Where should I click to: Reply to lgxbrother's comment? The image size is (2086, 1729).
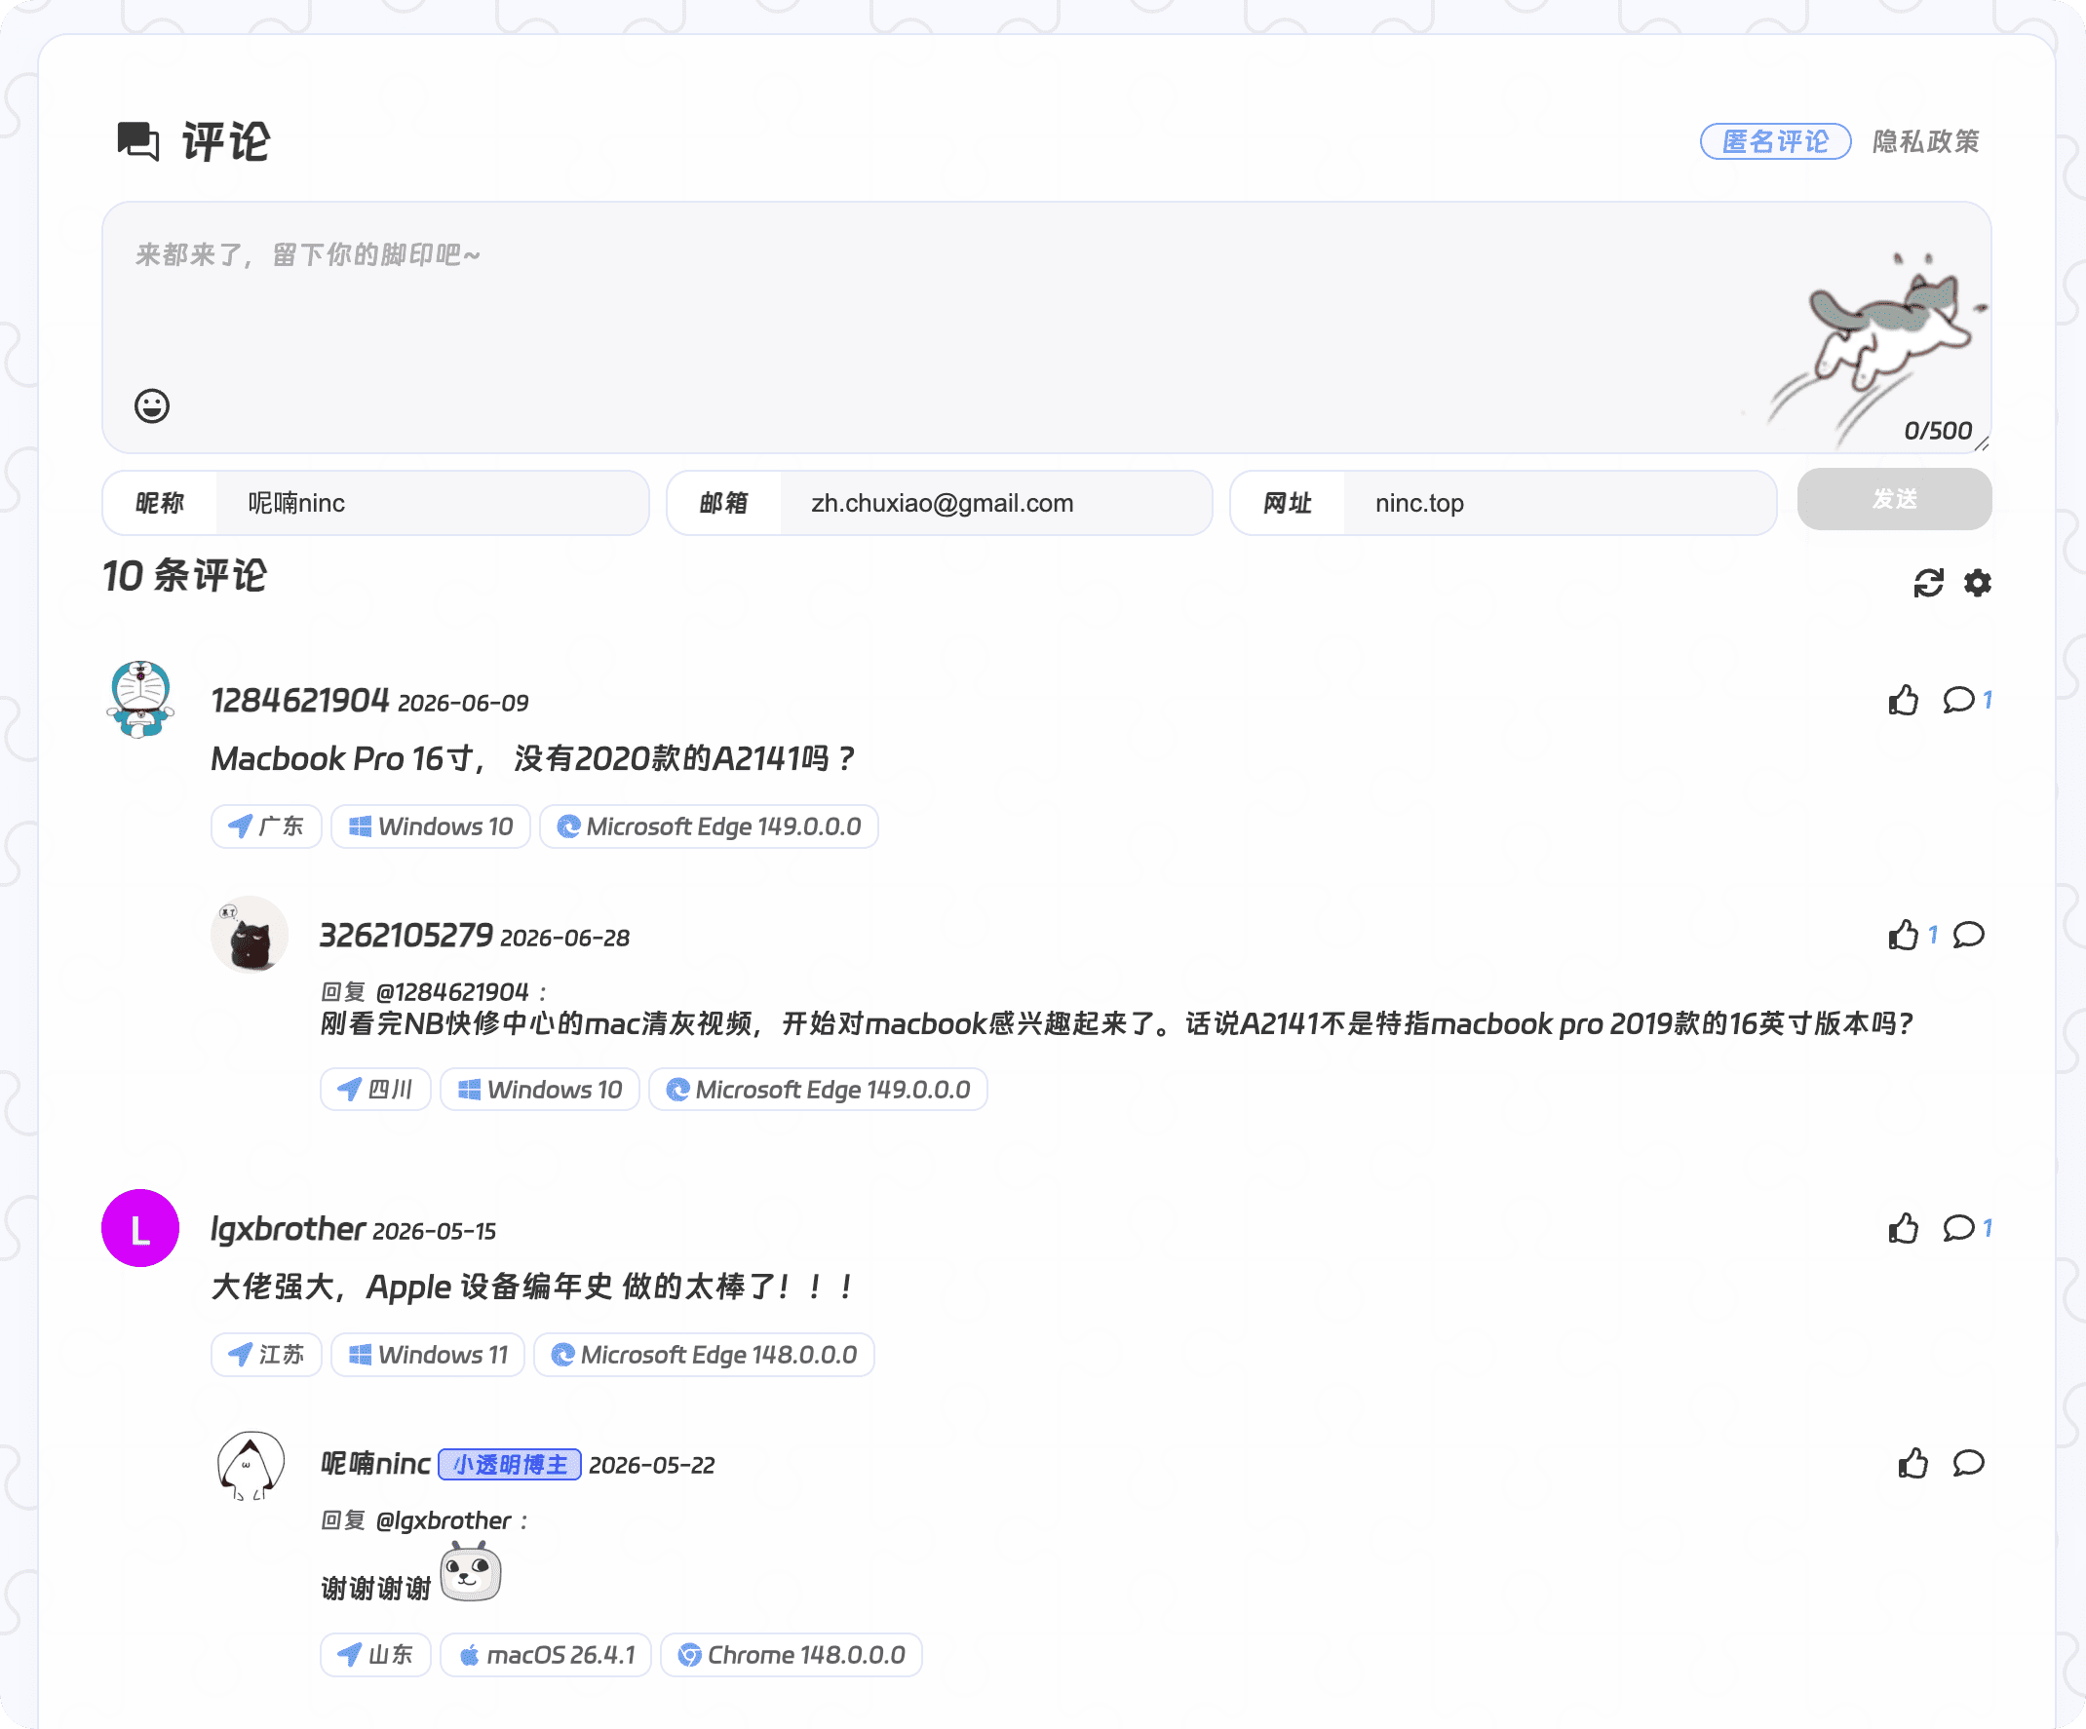click(1959, 1228)
